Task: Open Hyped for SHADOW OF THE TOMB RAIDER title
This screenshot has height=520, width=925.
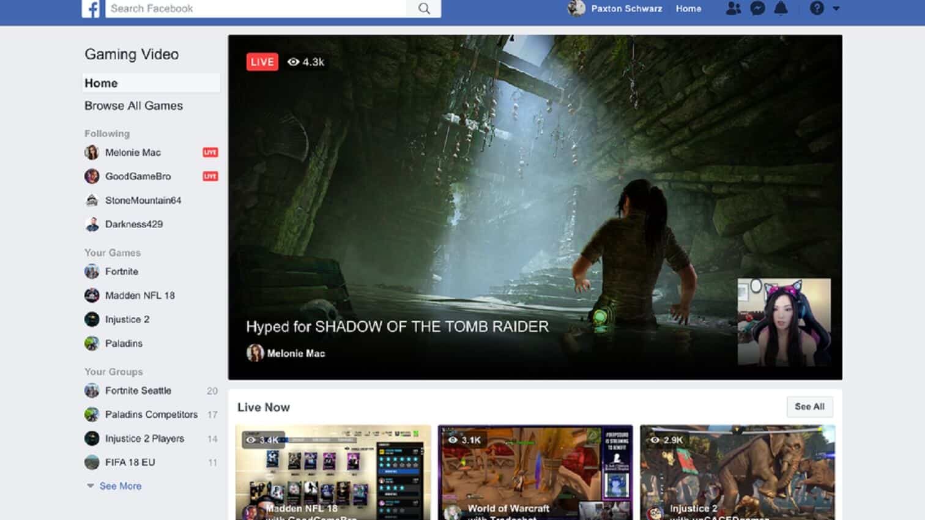Action: 398,327
